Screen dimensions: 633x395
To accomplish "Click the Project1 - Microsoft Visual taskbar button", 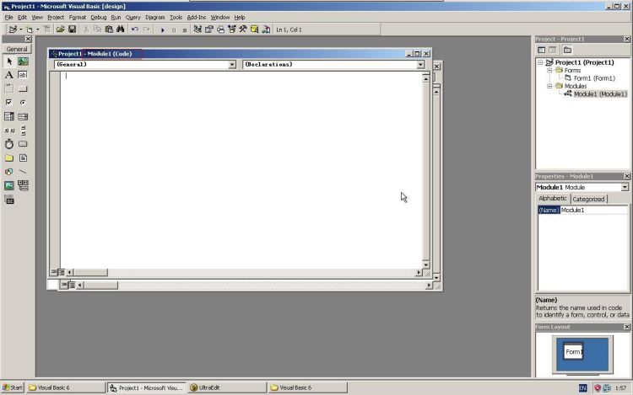I will pyautogui.click(x=147, y=387).
